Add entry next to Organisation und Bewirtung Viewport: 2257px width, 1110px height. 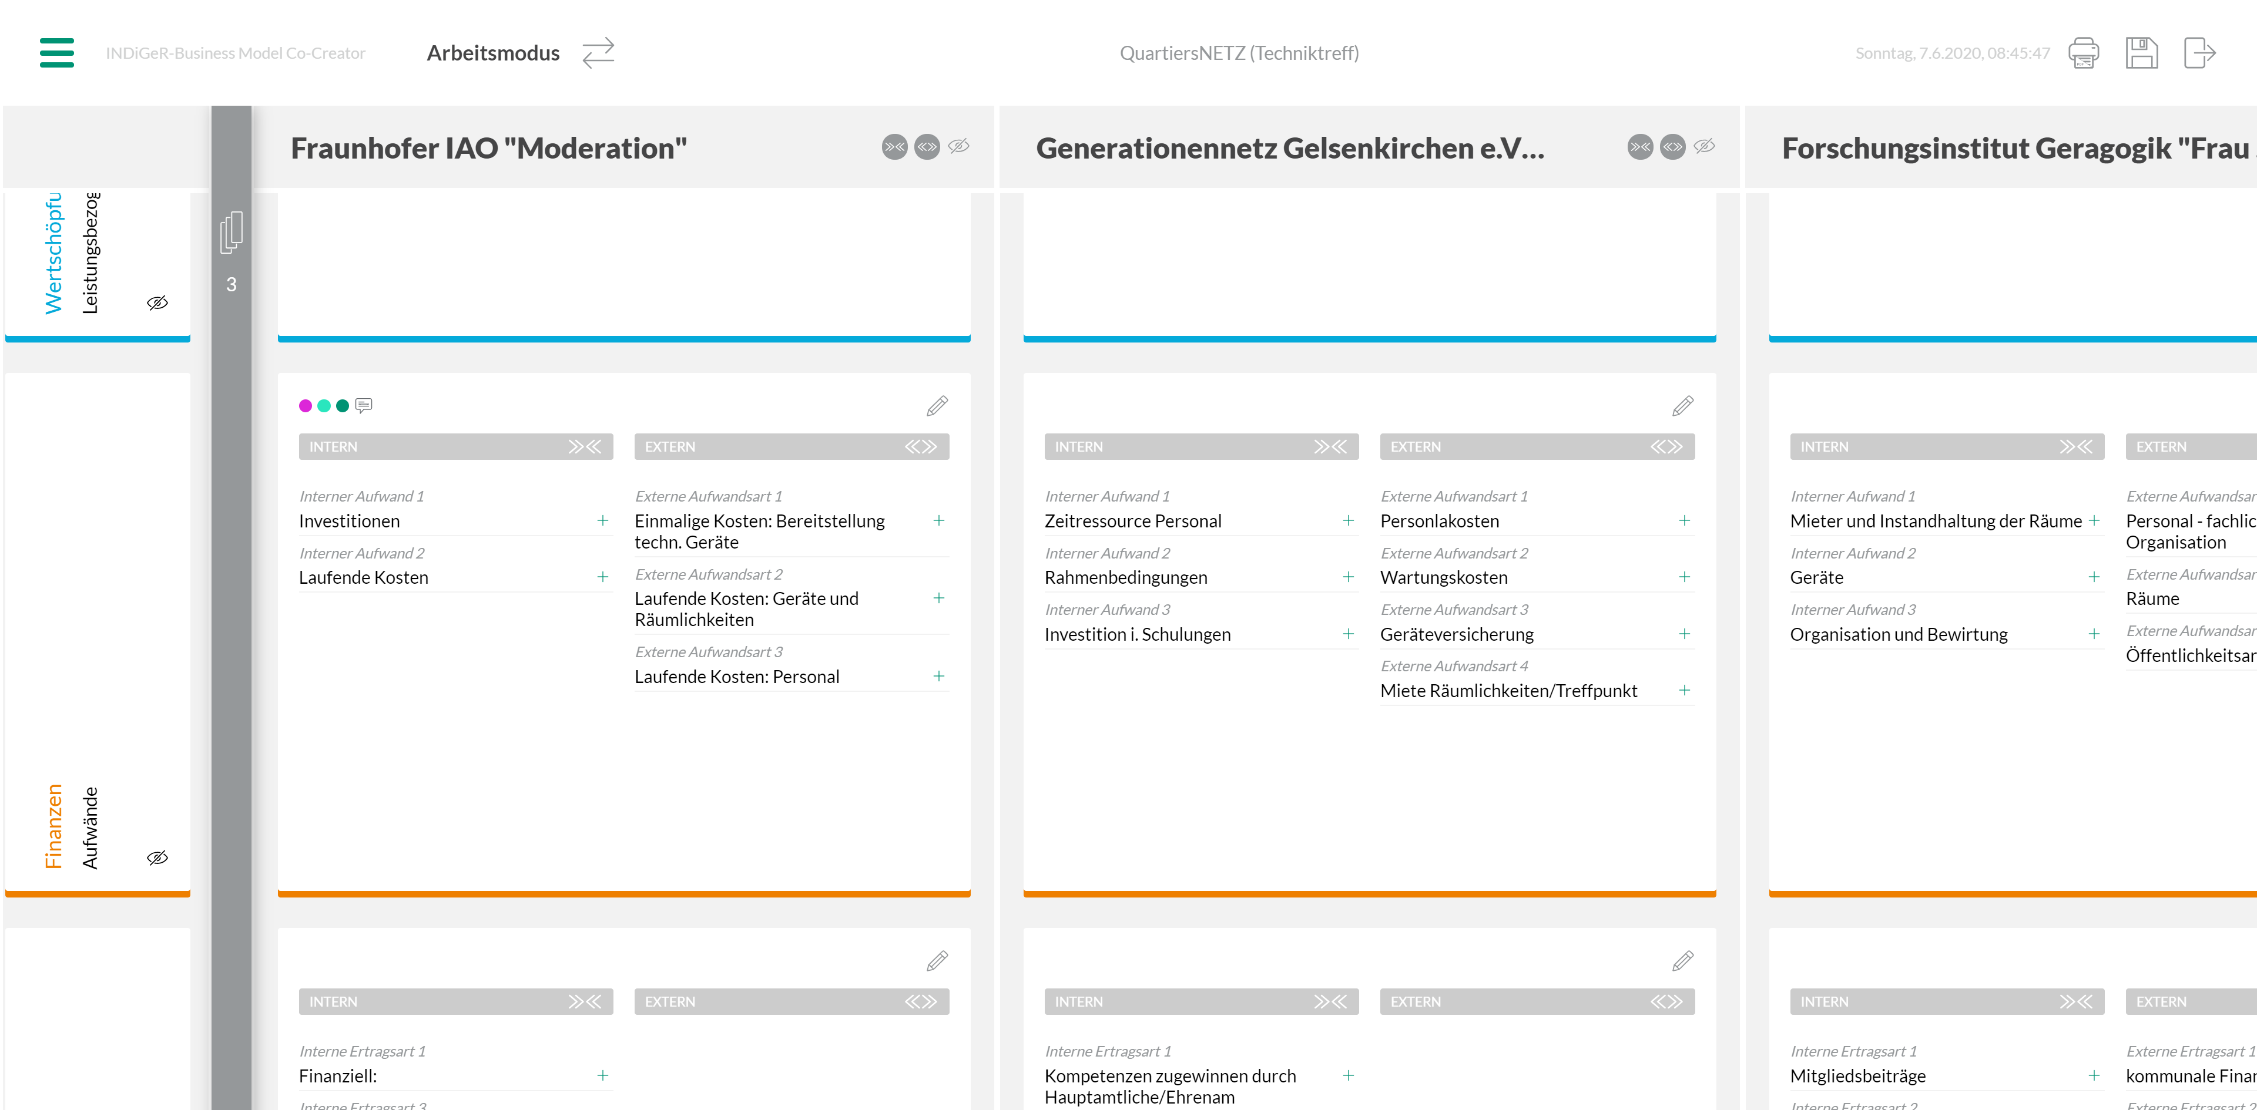(x=2094, y=634)
